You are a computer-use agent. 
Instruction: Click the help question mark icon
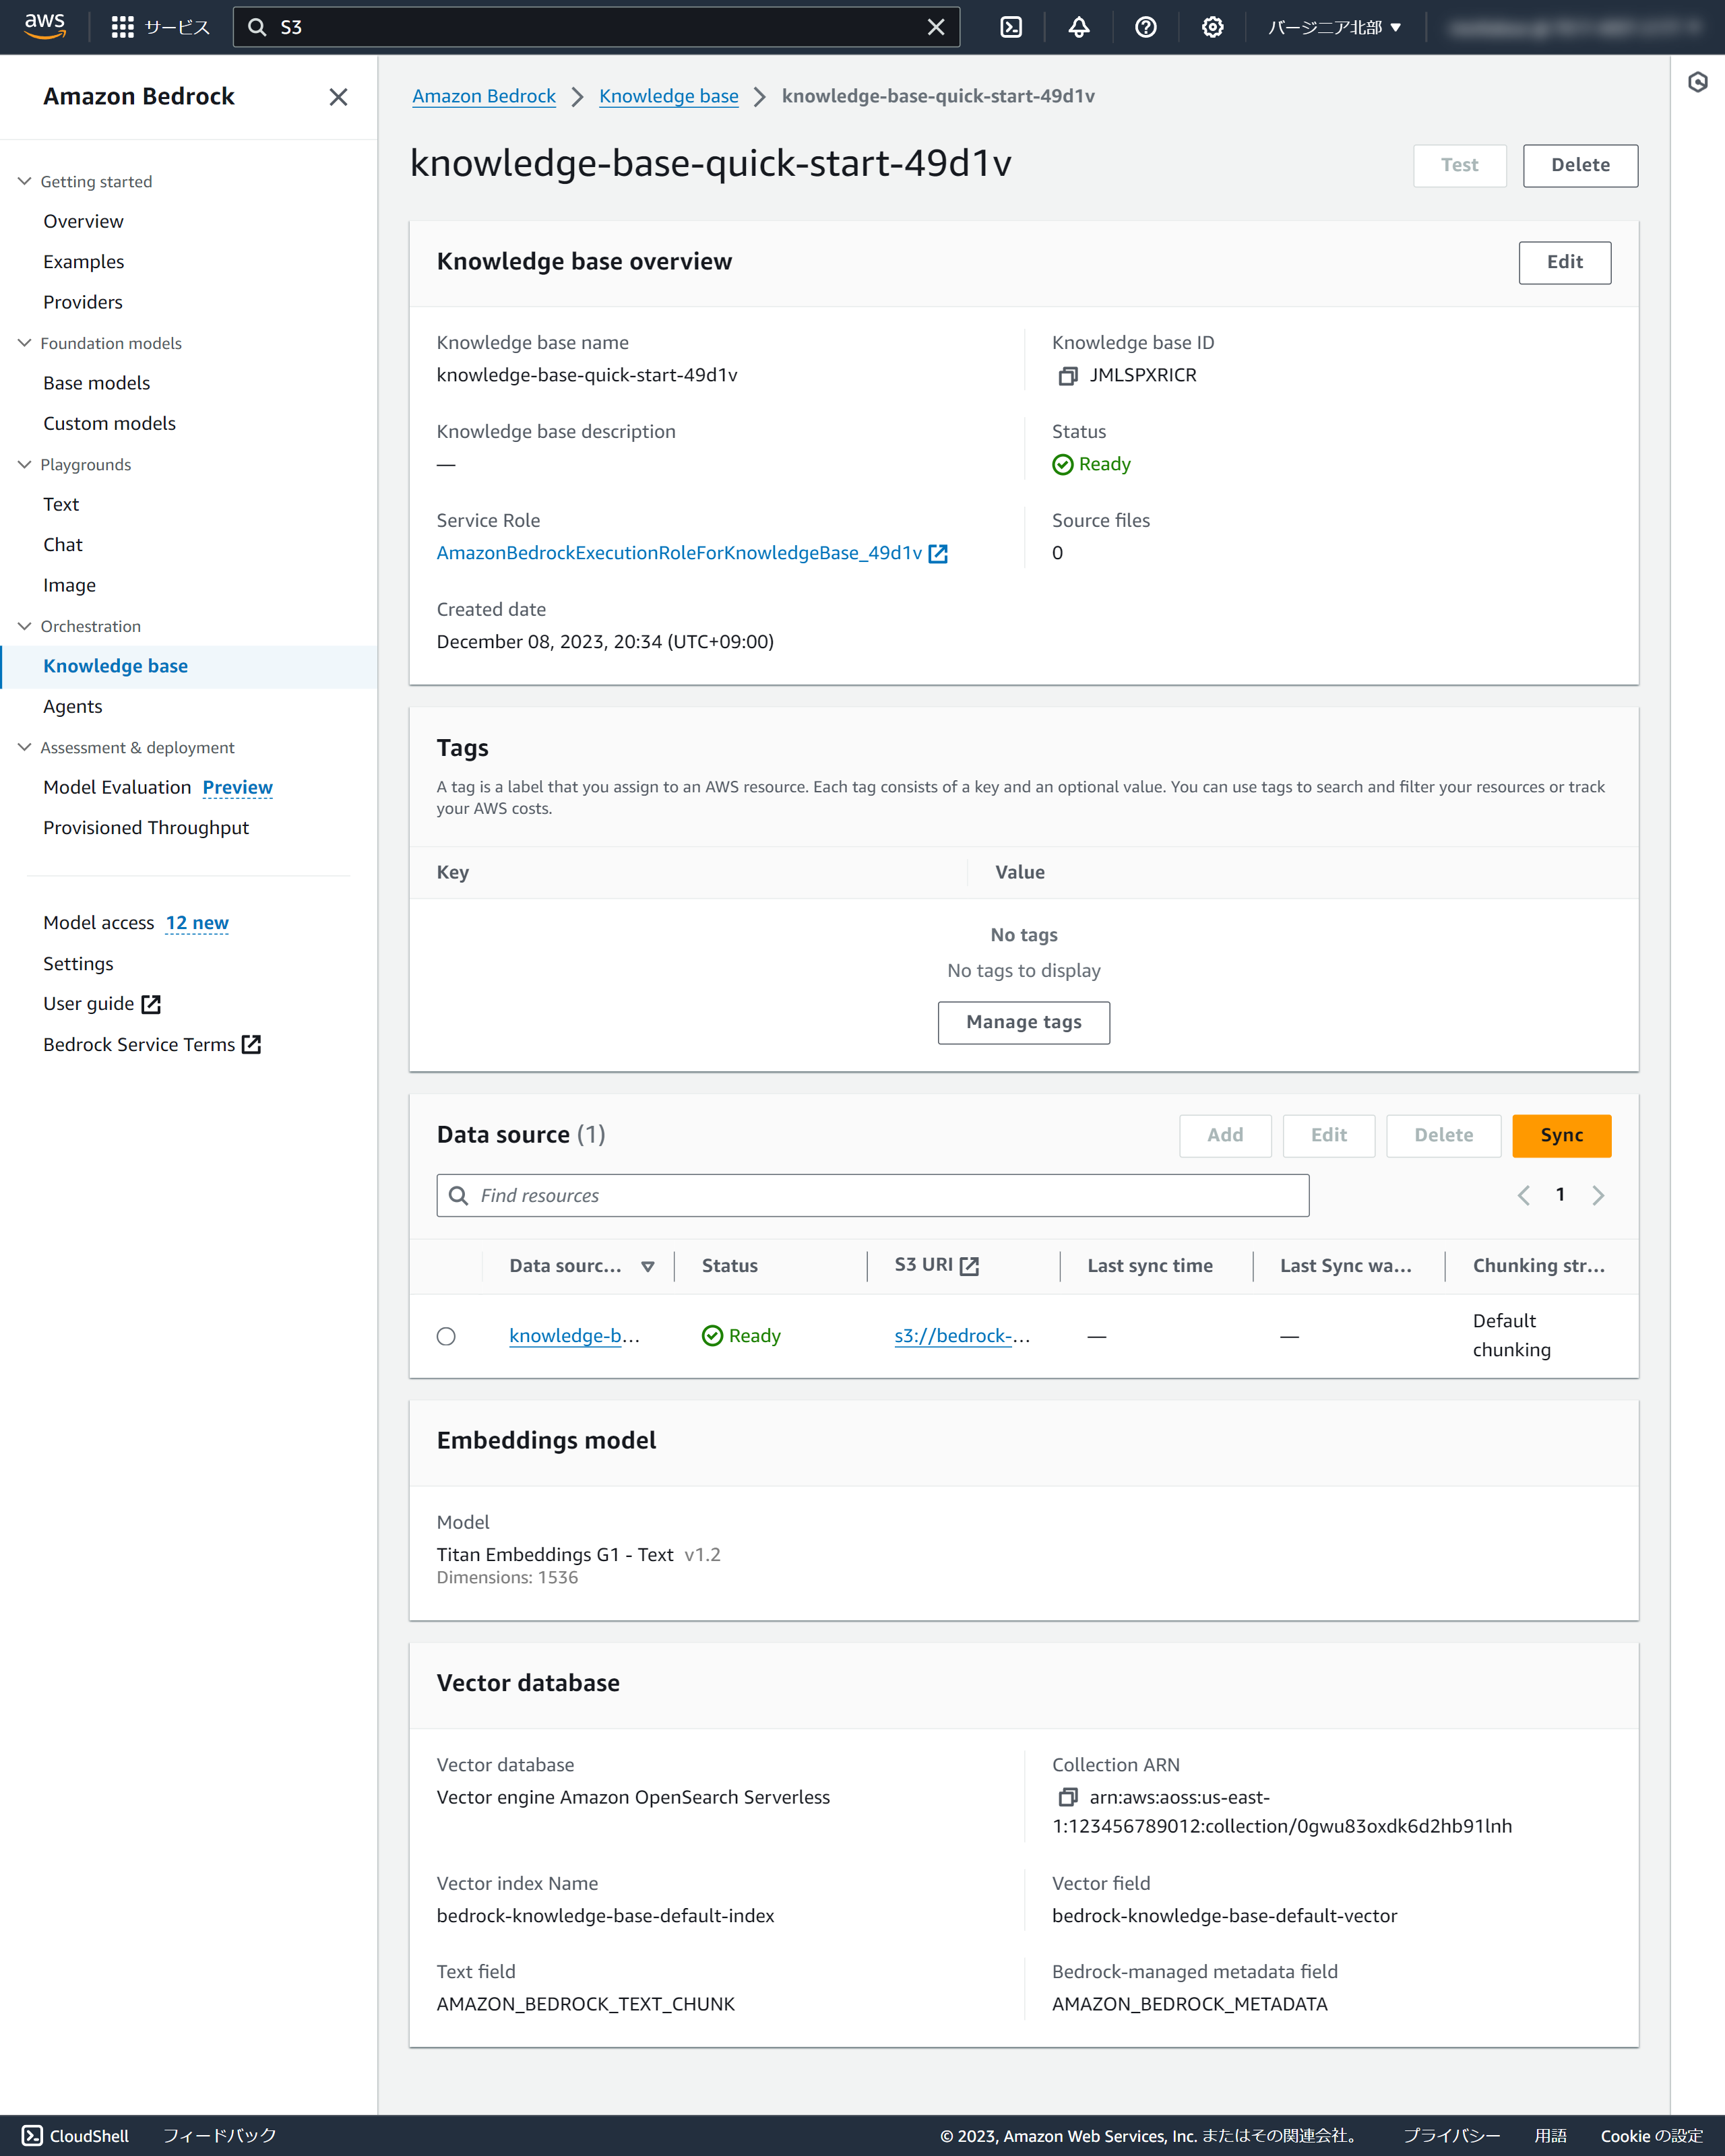coord(1145,27)
